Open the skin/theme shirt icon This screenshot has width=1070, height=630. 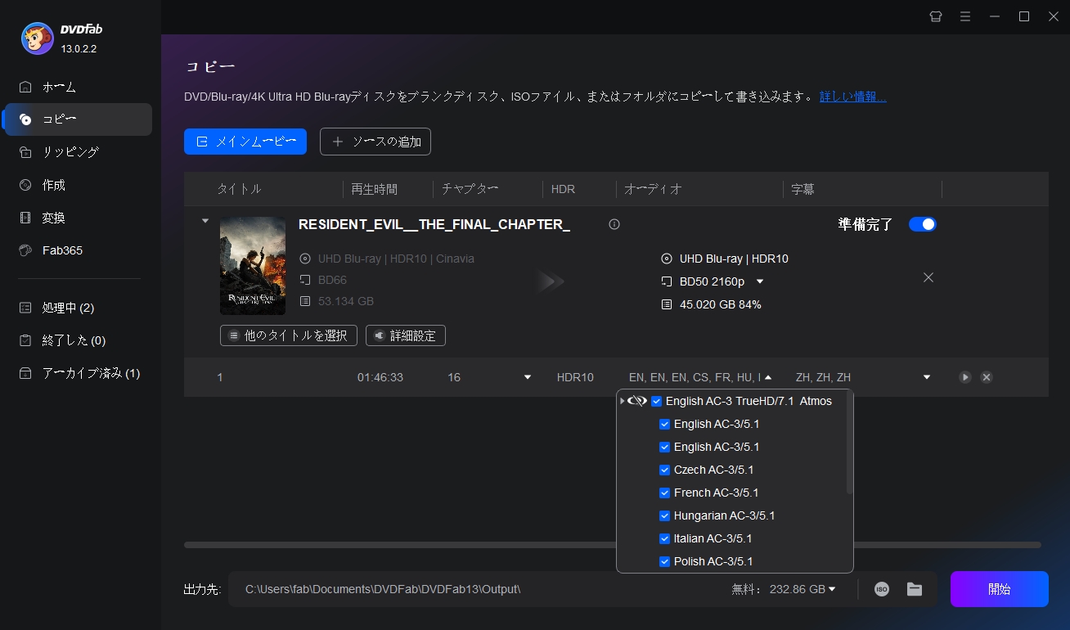pyautogui.click(x=936, y=16)
